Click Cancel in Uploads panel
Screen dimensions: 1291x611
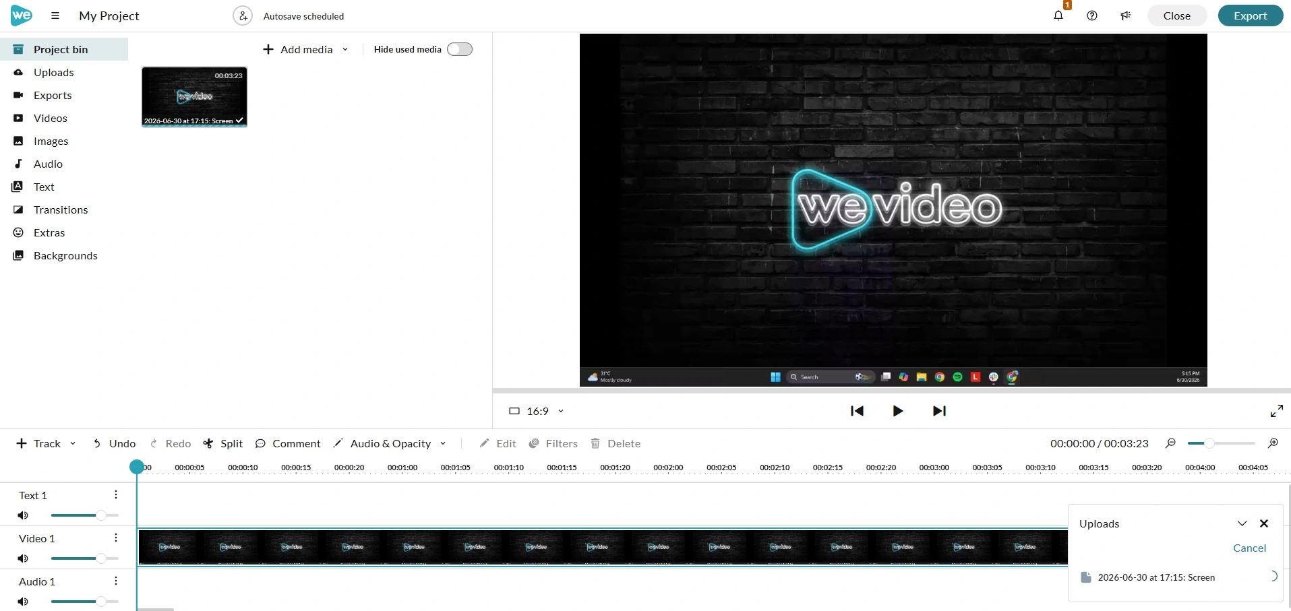(1249, 548)
